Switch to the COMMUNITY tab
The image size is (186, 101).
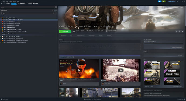tap(22, 4)
